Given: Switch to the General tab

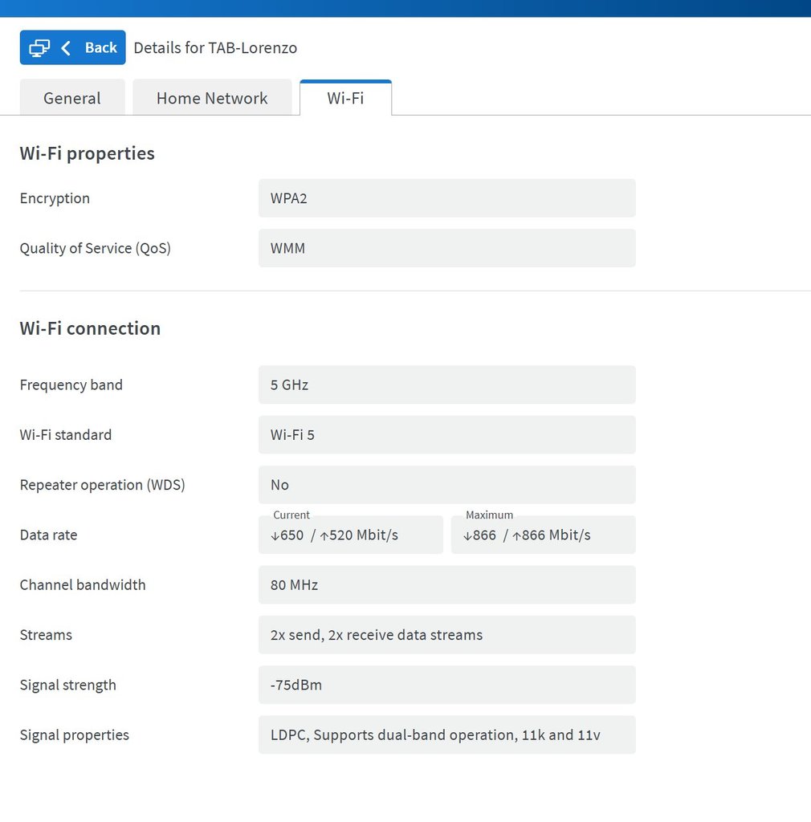Looking at the screenshot, I should pyautogui.click(x=72, y=98).
